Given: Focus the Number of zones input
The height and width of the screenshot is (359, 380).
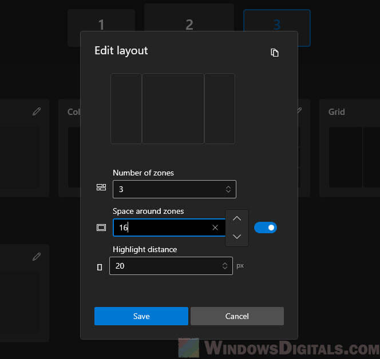Looking at the screenshot, I should pos(174,189).
